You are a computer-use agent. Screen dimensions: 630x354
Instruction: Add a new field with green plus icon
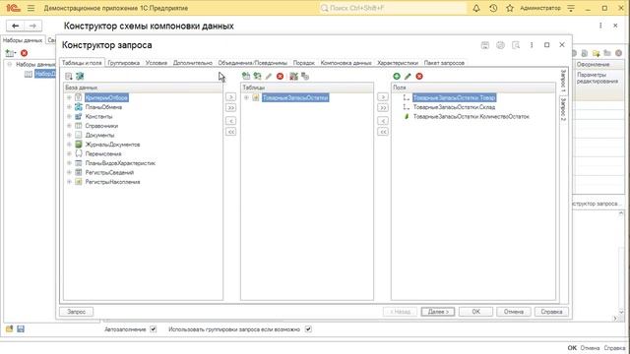397,76
